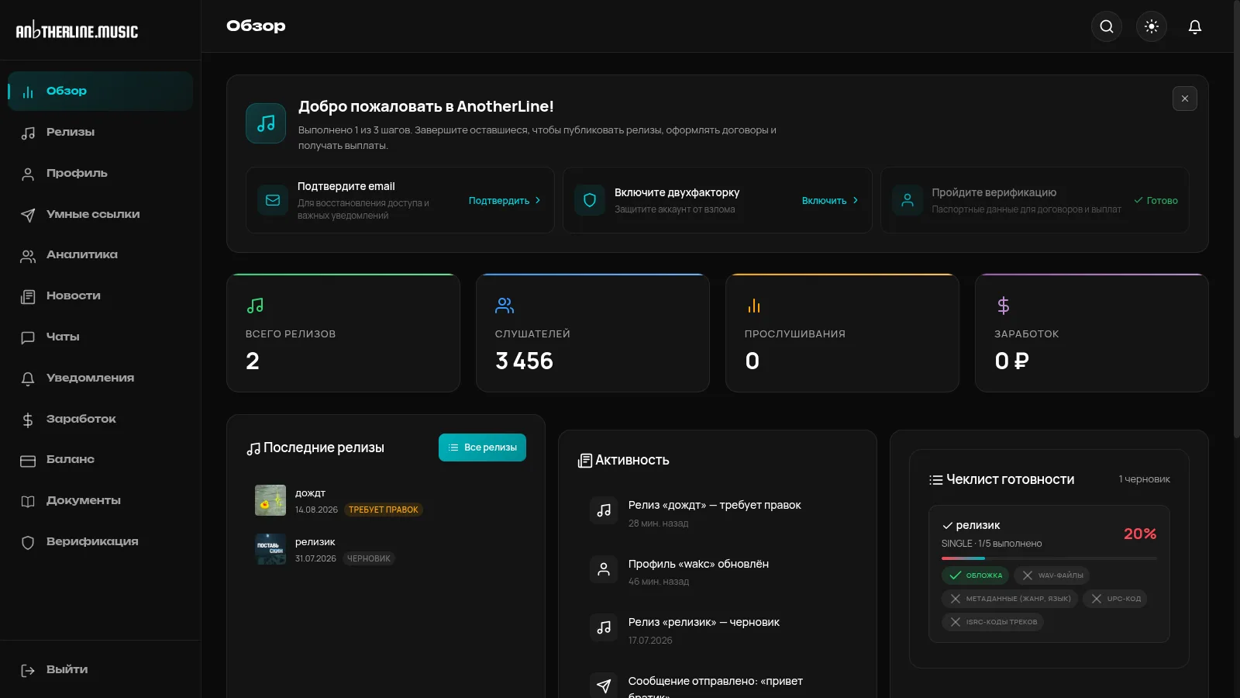Screen dimensions: 1240x698
Task: Open Умные ссылки sidebar item
Action: [x=101, y=214]
